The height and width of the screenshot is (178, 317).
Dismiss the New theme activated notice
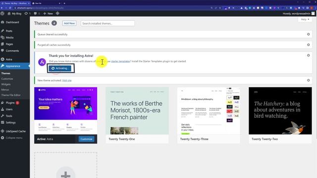(x=308, y=80)
